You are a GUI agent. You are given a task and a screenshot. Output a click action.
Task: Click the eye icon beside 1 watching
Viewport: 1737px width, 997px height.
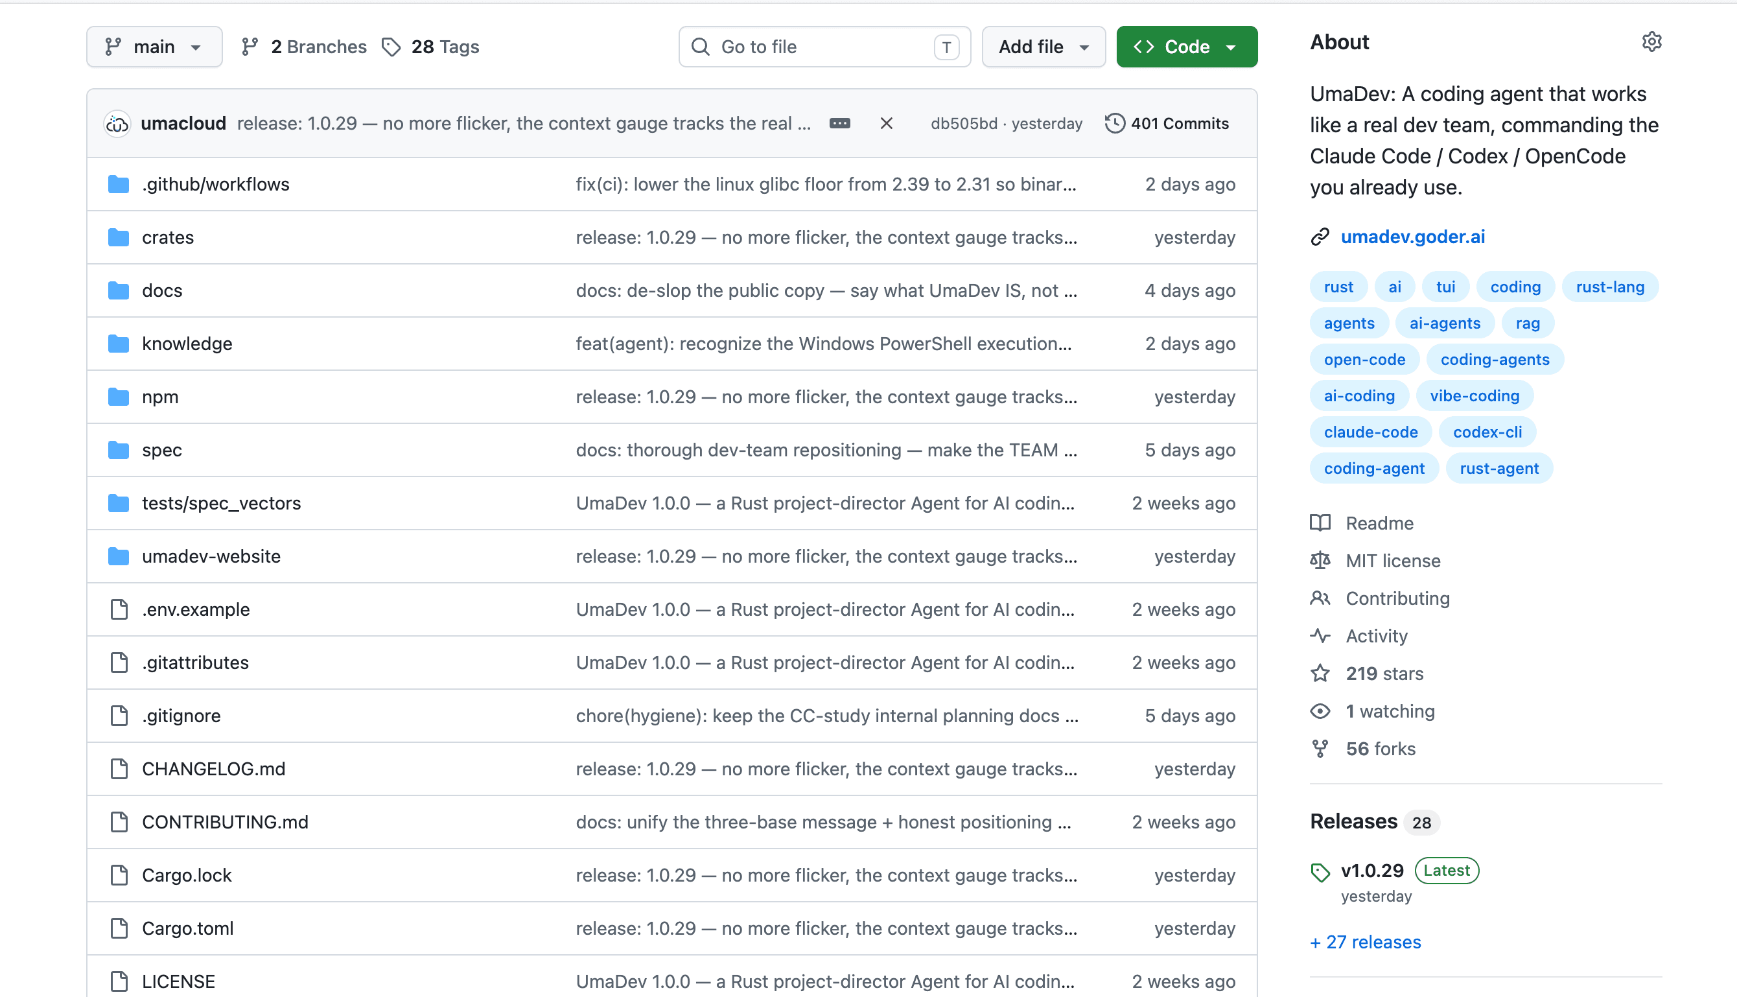[1320, 712]
